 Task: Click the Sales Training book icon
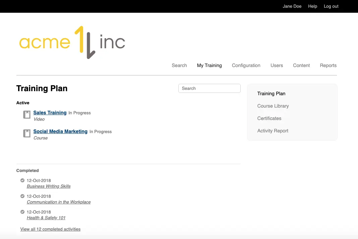pyautogui.click(x=26, y=115)
